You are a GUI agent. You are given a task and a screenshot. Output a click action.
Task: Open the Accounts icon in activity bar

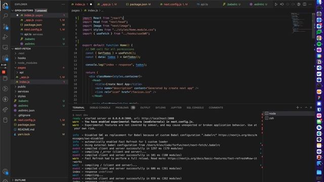(5, 171)
